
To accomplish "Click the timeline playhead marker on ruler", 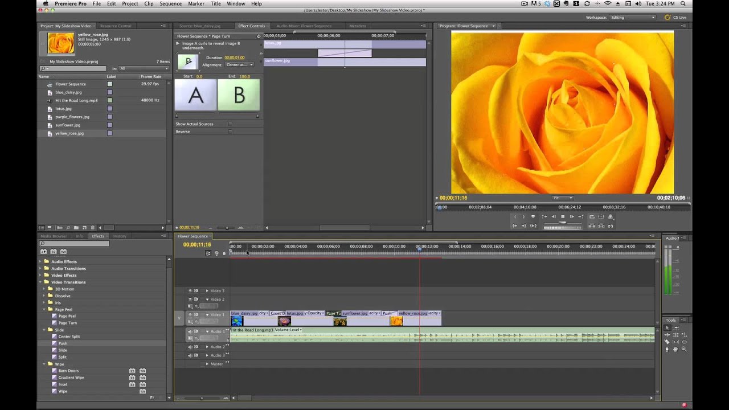I will [419, 249].
